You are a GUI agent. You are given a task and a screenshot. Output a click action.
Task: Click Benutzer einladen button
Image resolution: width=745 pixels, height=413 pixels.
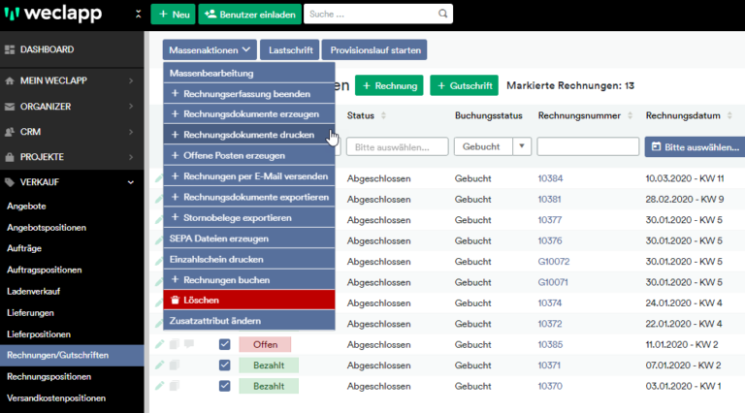click(250, 15)
